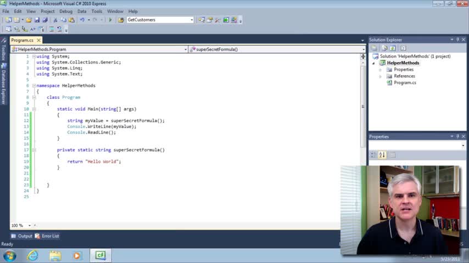The width and height of the screenshot is (469, 263).
Task: Open the Data menu
Action: 82,12
